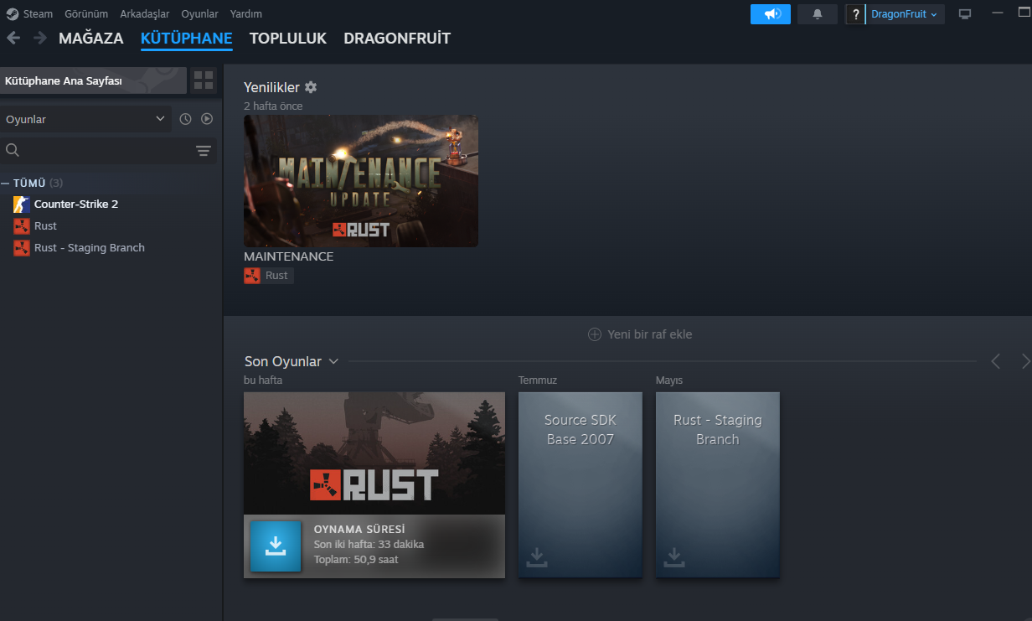Open the Oyunlar menu in menu bar

(200, 14)
